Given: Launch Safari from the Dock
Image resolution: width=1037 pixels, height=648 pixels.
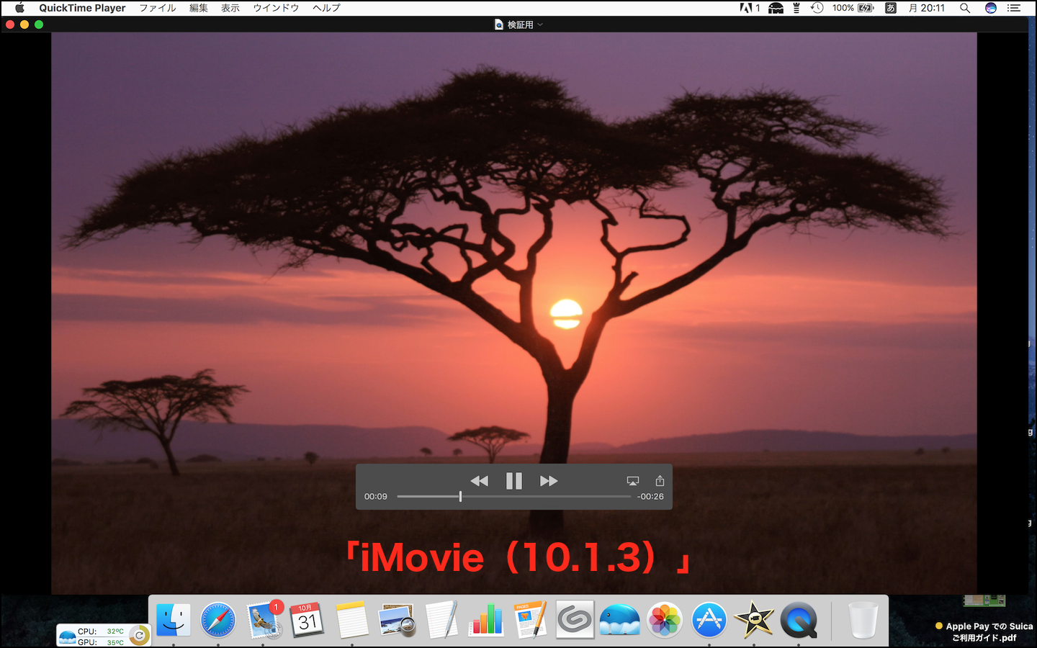Looking at the screenshot, I should (x=218, y=620).
